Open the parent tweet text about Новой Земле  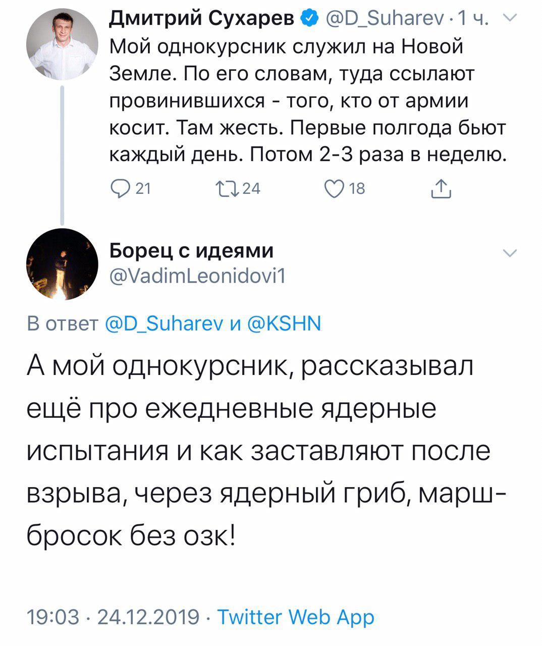click(x=308, y=101)
